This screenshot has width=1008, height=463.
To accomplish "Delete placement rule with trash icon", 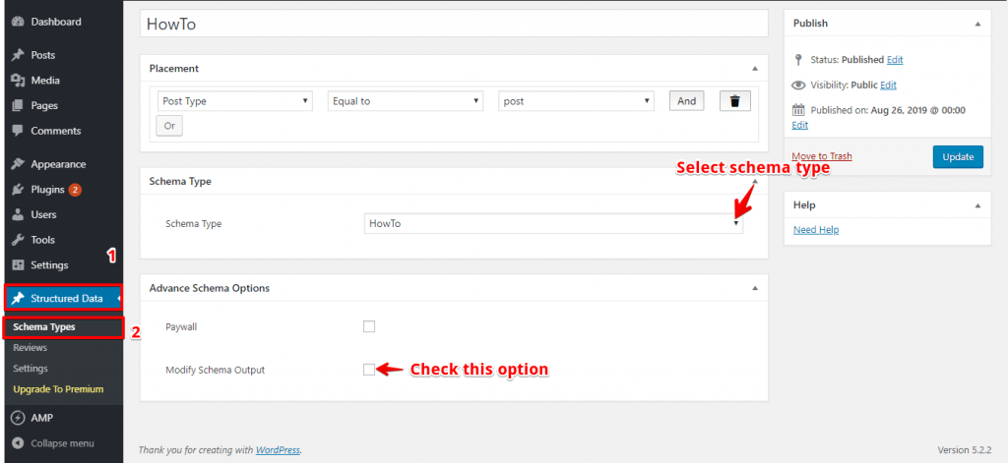I will (733, 101).
